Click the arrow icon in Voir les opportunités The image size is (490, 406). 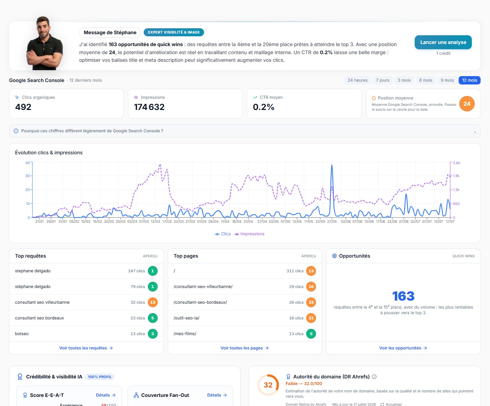tap(425, 348)
